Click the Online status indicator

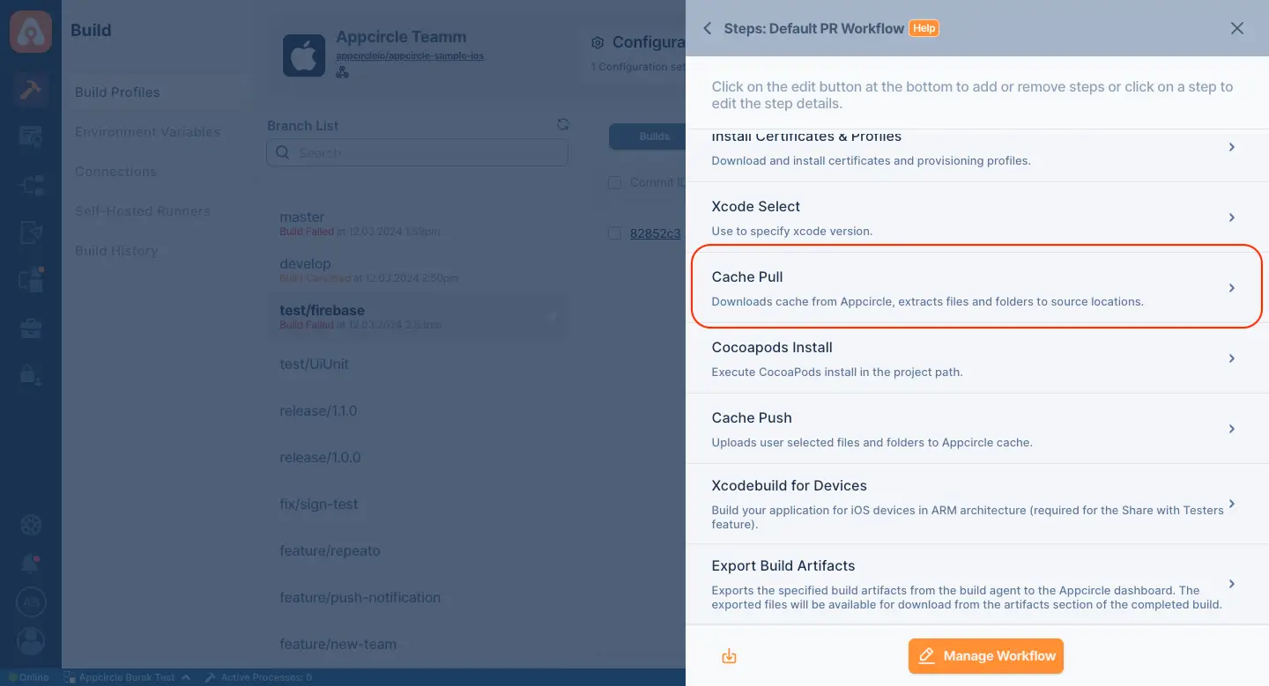pyautogui.click(x=28, y=677)
